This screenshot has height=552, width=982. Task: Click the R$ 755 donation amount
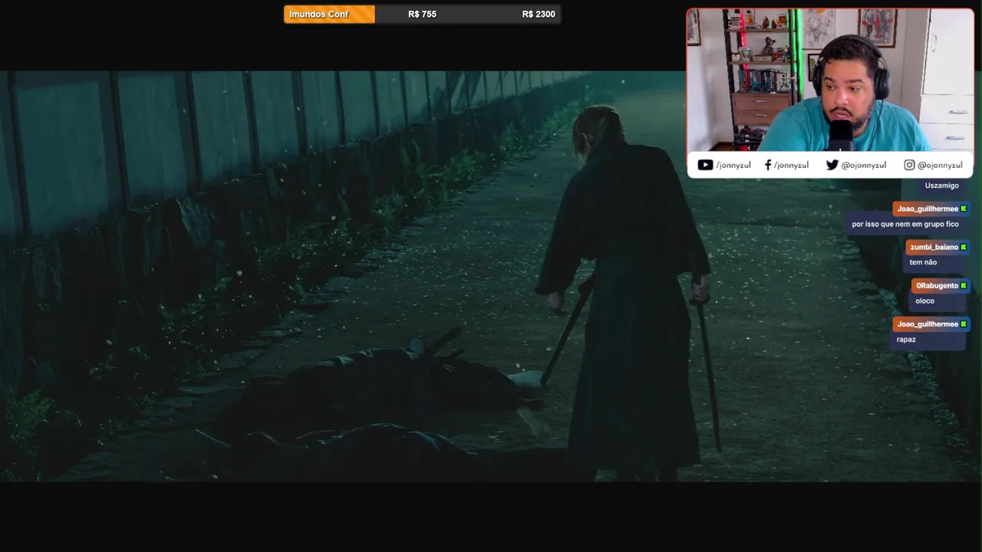point(422,14)
